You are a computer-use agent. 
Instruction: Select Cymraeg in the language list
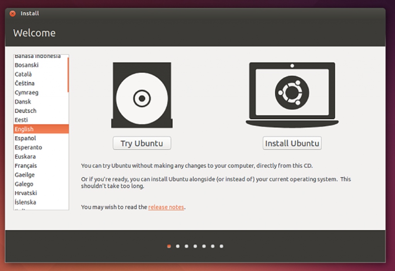[x=41, y=93]
